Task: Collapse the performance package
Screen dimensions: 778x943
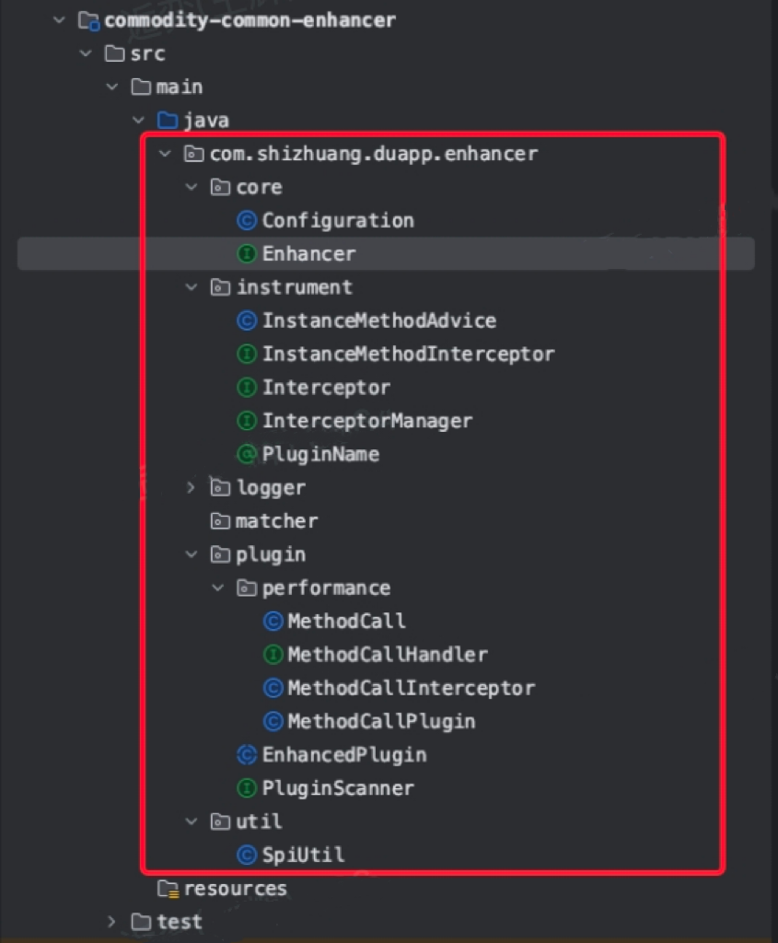Action: pyautogui.click(x=218, y=588)
